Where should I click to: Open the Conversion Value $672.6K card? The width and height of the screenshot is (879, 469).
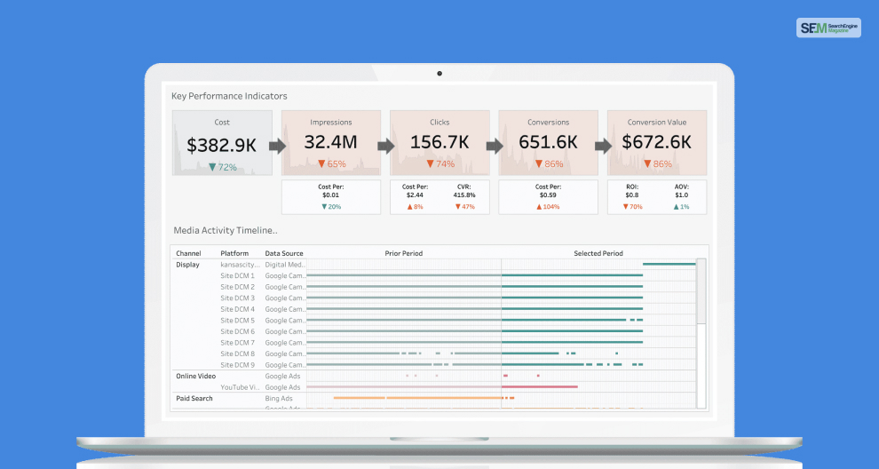tap(657, 143)
